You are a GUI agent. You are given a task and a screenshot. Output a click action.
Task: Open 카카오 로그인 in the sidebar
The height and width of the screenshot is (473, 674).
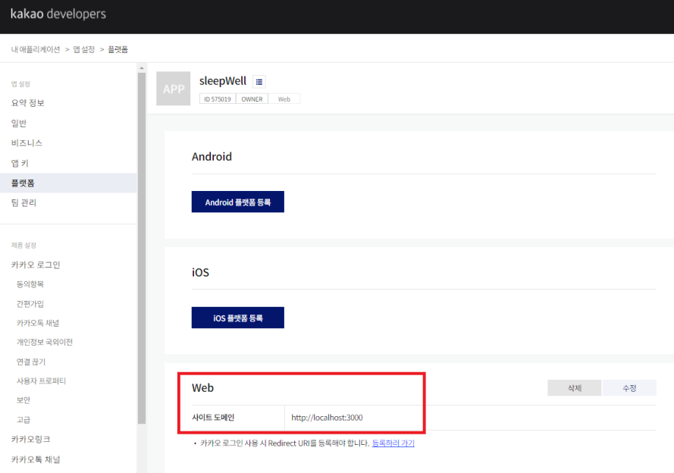pos(36,265)
